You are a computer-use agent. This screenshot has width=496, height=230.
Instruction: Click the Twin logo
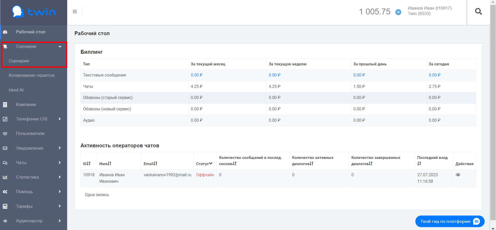point(34,12)
